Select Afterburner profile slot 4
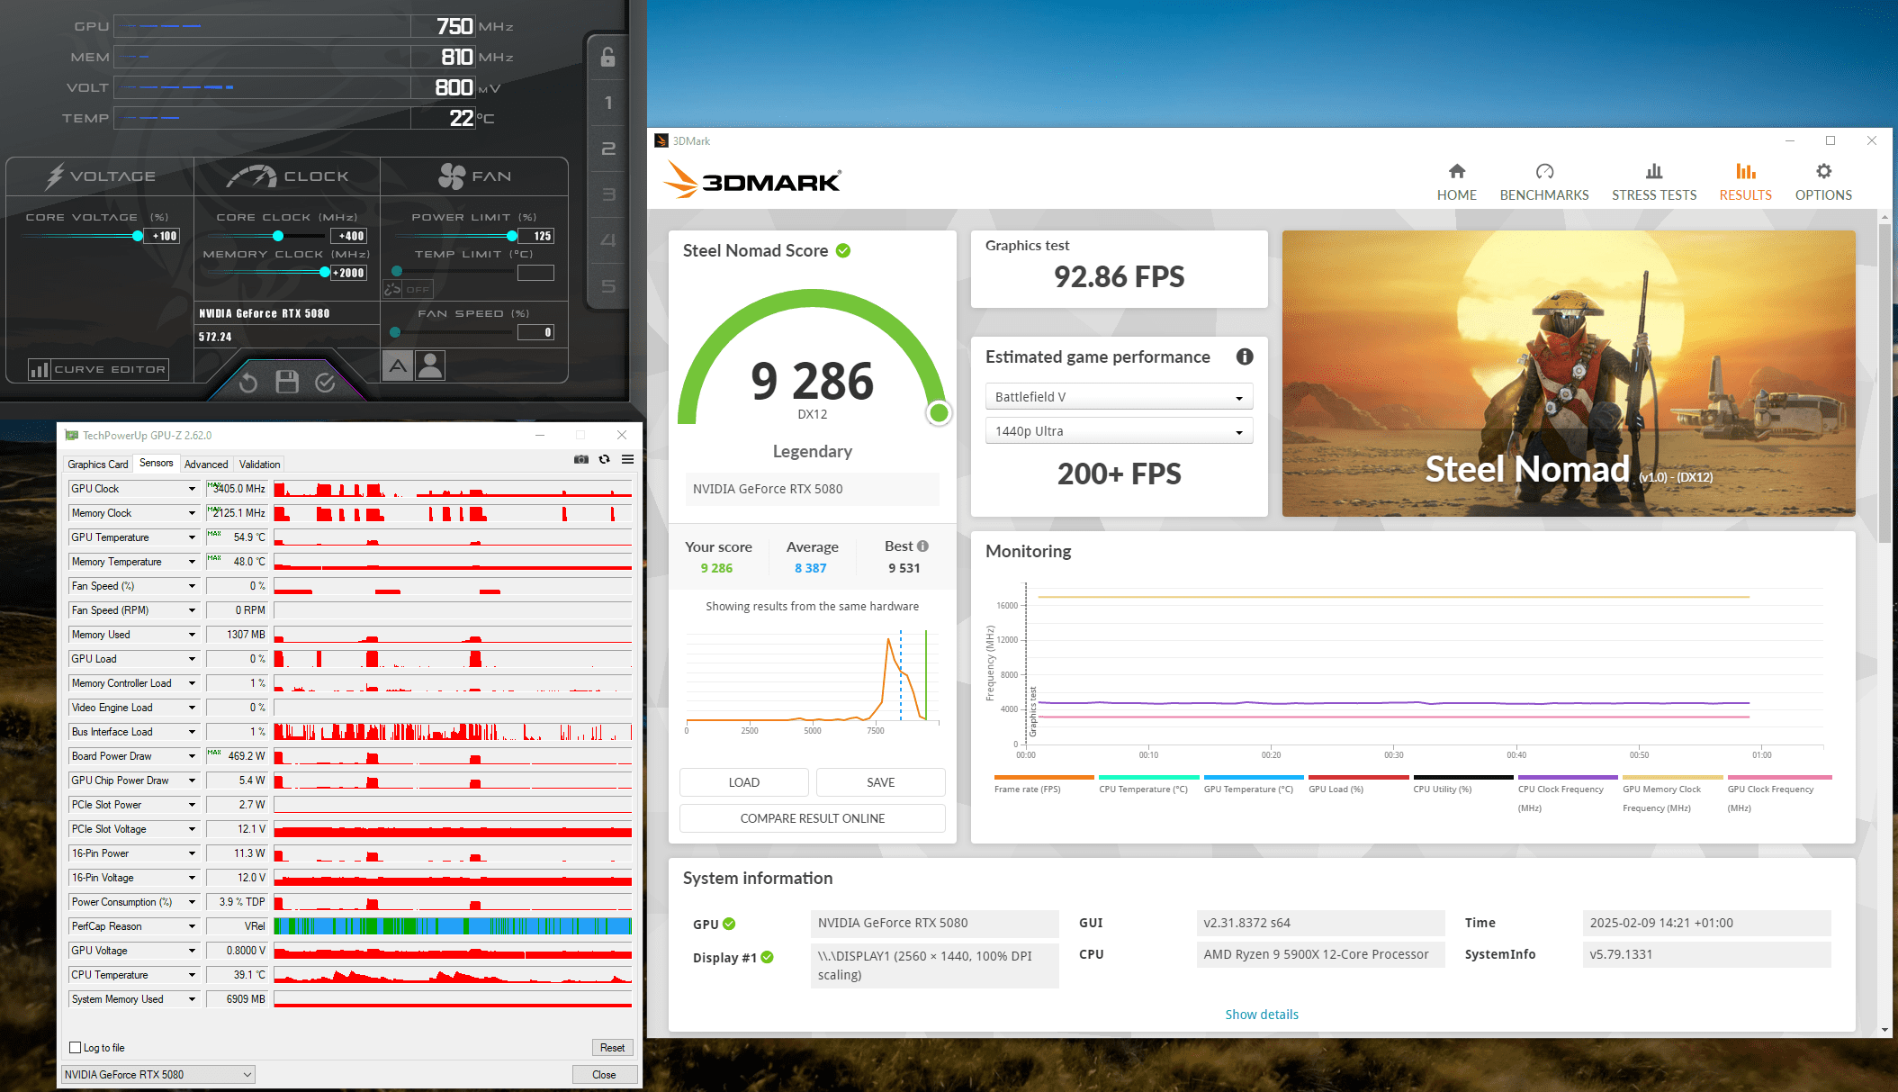 tap(608, 240)
